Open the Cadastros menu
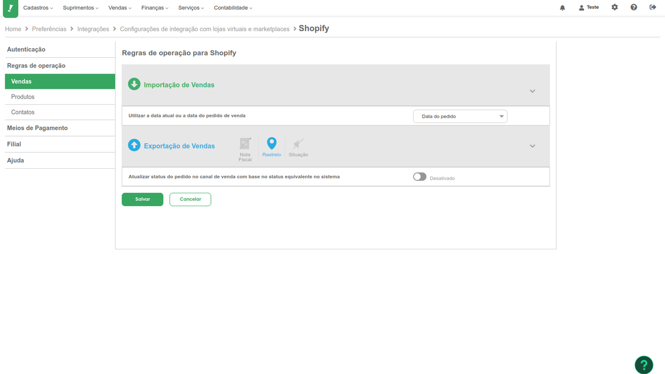 click(38, 8)
